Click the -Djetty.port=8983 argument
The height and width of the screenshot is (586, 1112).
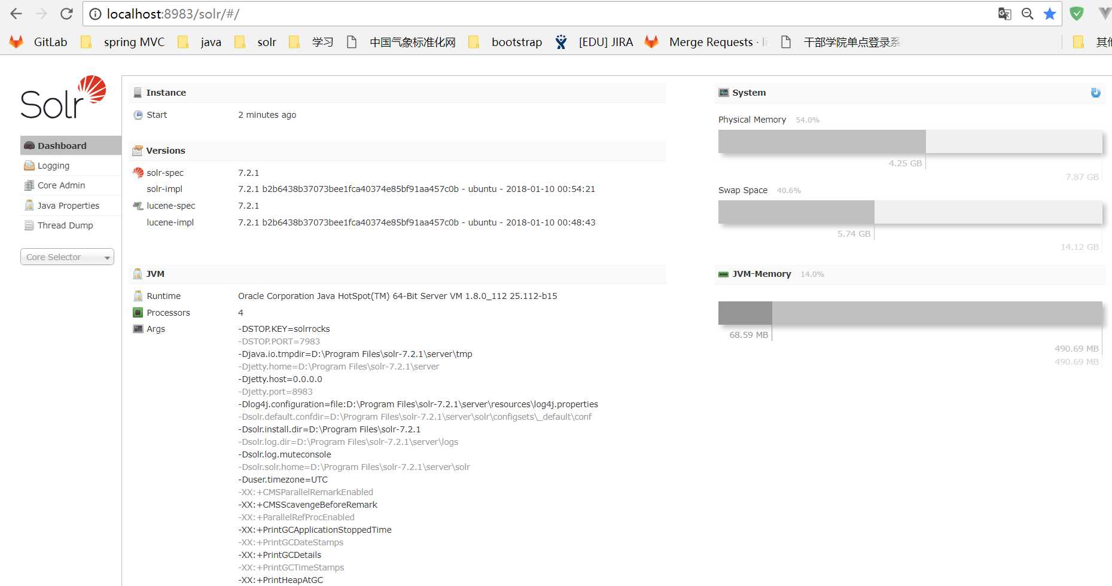coord(275,392)
